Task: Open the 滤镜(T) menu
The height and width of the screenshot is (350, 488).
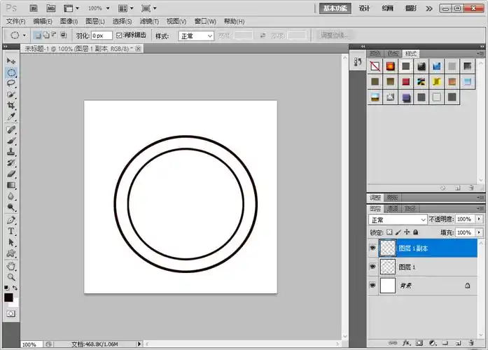Action: click(148, 22)
